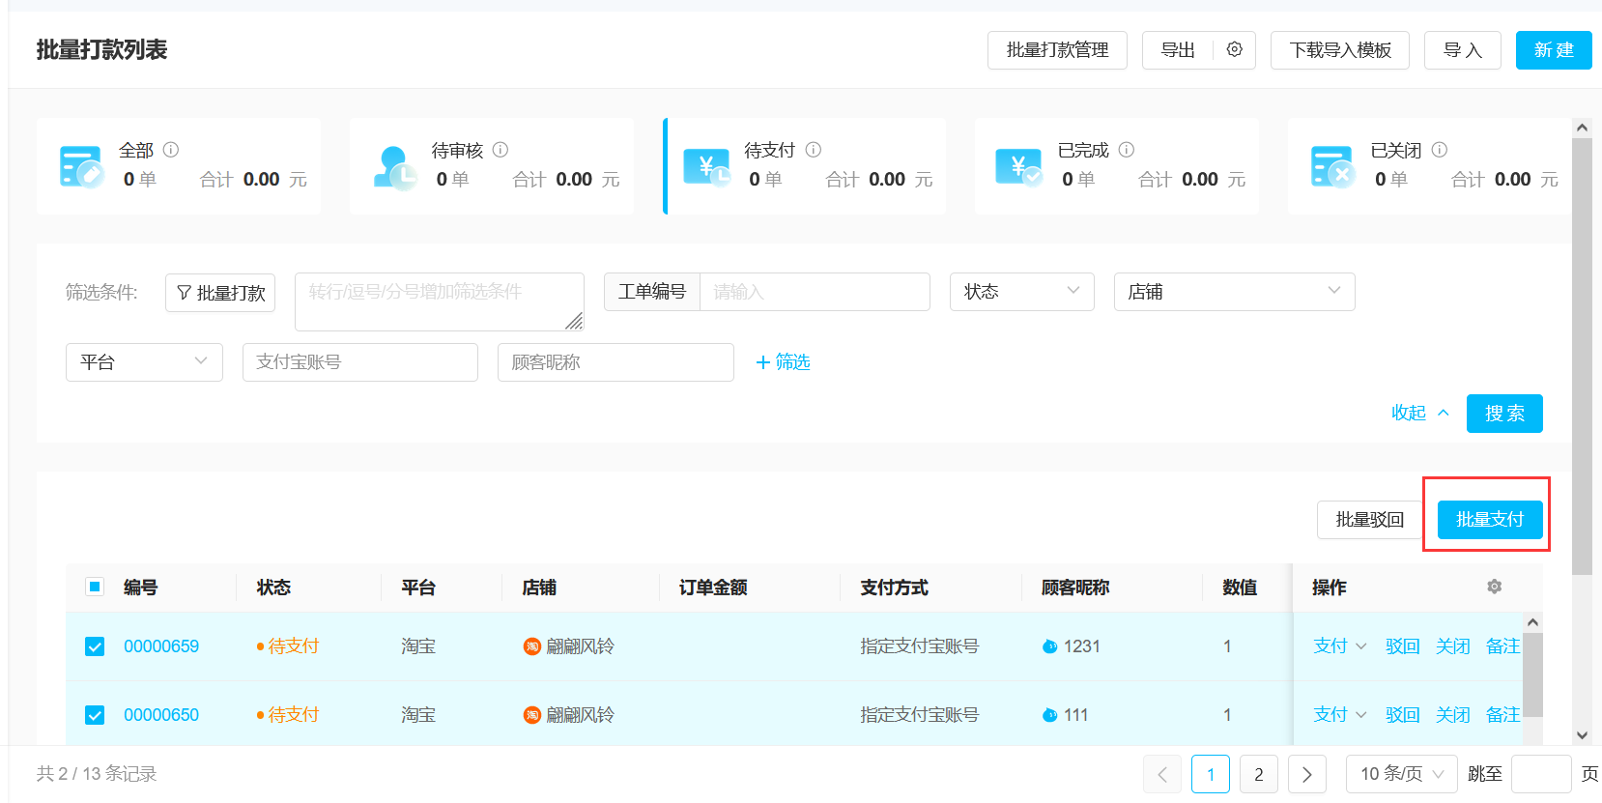Toggle the select-all header checkbox

point(95,587)
